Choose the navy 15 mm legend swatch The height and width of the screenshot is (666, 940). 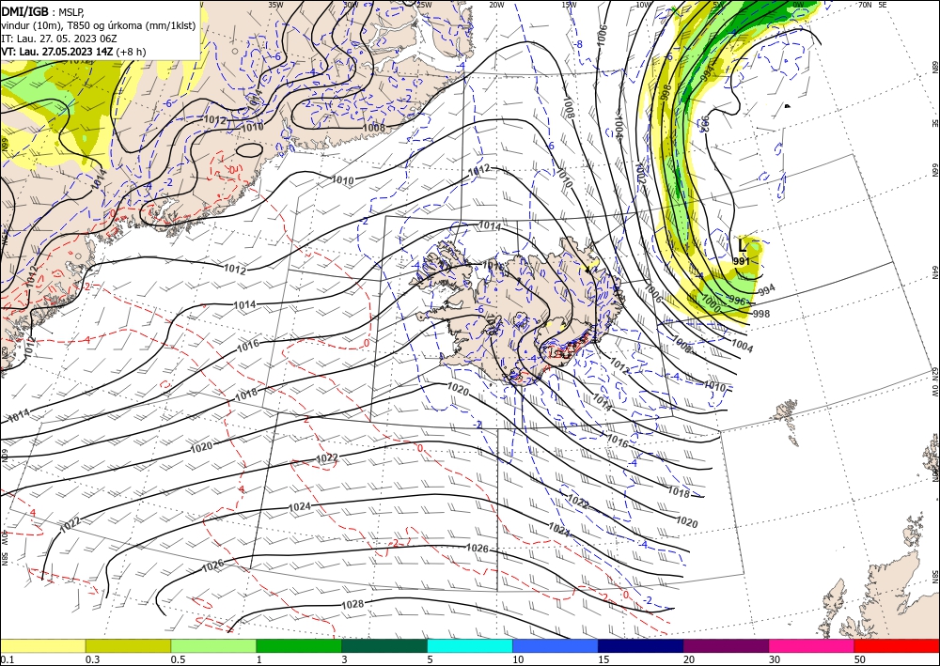(641, 645)
